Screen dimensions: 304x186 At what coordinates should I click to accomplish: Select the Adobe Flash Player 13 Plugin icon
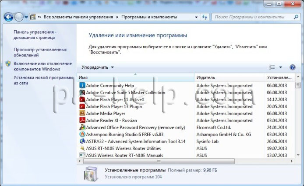coord(82,106)
